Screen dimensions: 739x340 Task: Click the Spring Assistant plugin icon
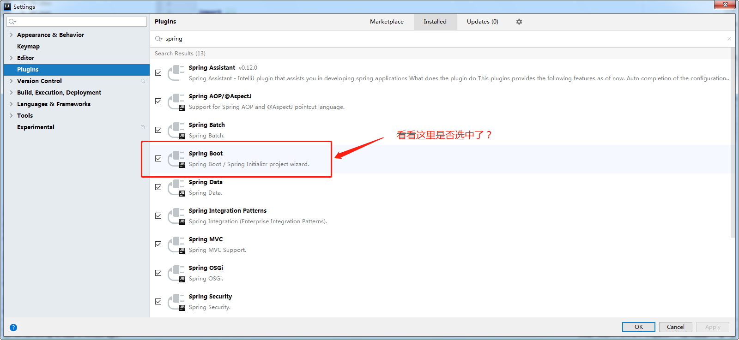pyautogui.click(x=176, y=73)
